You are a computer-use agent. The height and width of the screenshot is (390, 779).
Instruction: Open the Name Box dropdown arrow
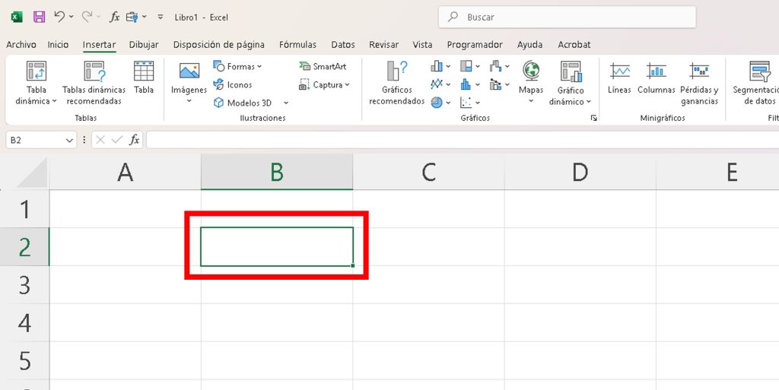[x=70, y=140]
